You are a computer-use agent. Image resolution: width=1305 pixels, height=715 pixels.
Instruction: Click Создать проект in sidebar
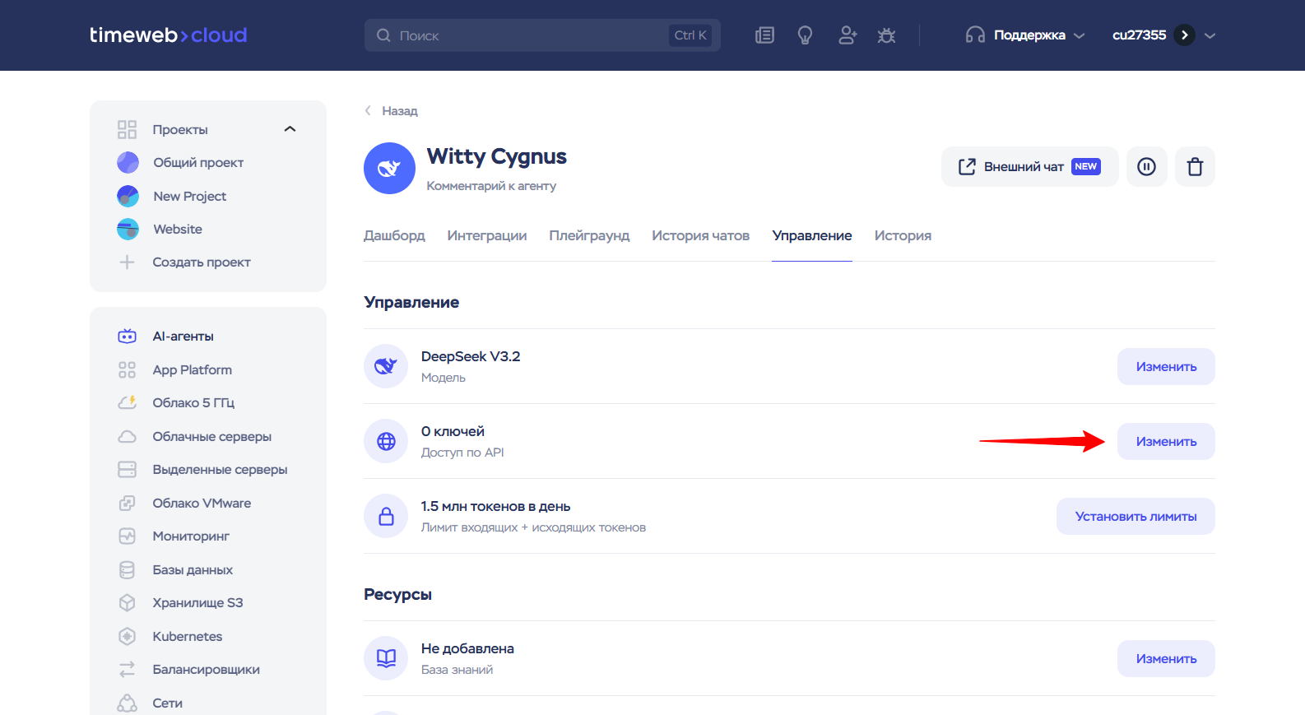click(x=202, y=262)
